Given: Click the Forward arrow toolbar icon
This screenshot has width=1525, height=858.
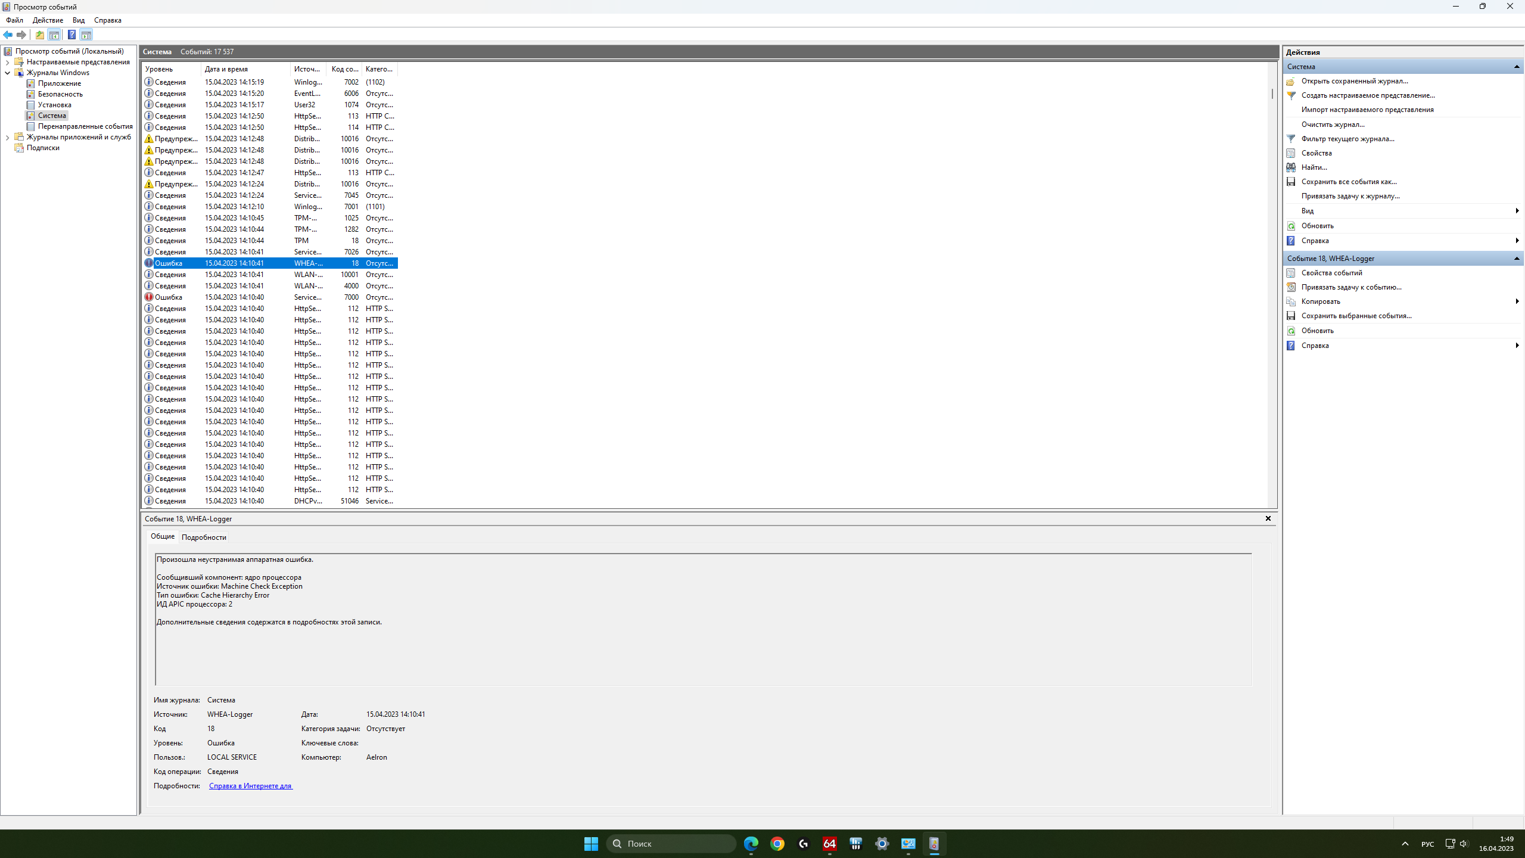Looking at the screenshot, I should [21, 35].
